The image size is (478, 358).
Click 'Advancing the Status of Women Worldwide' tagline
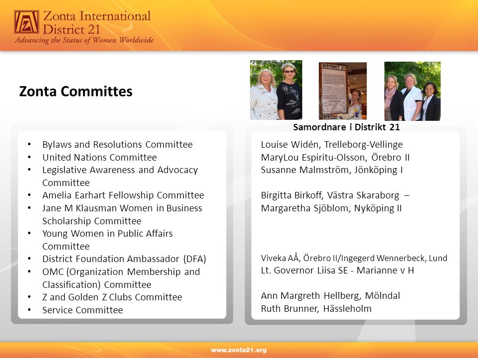click(x=84, y=40)
